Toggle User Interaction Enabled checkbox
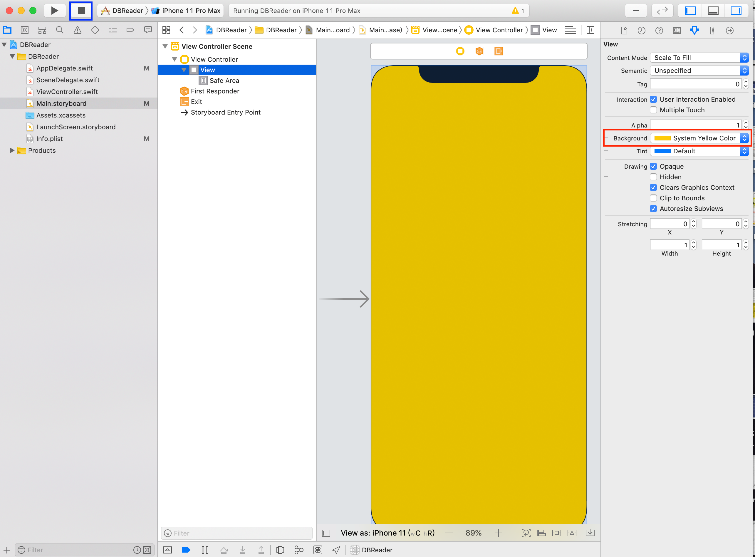Screen dimensions: 755x557 [653, 100]
